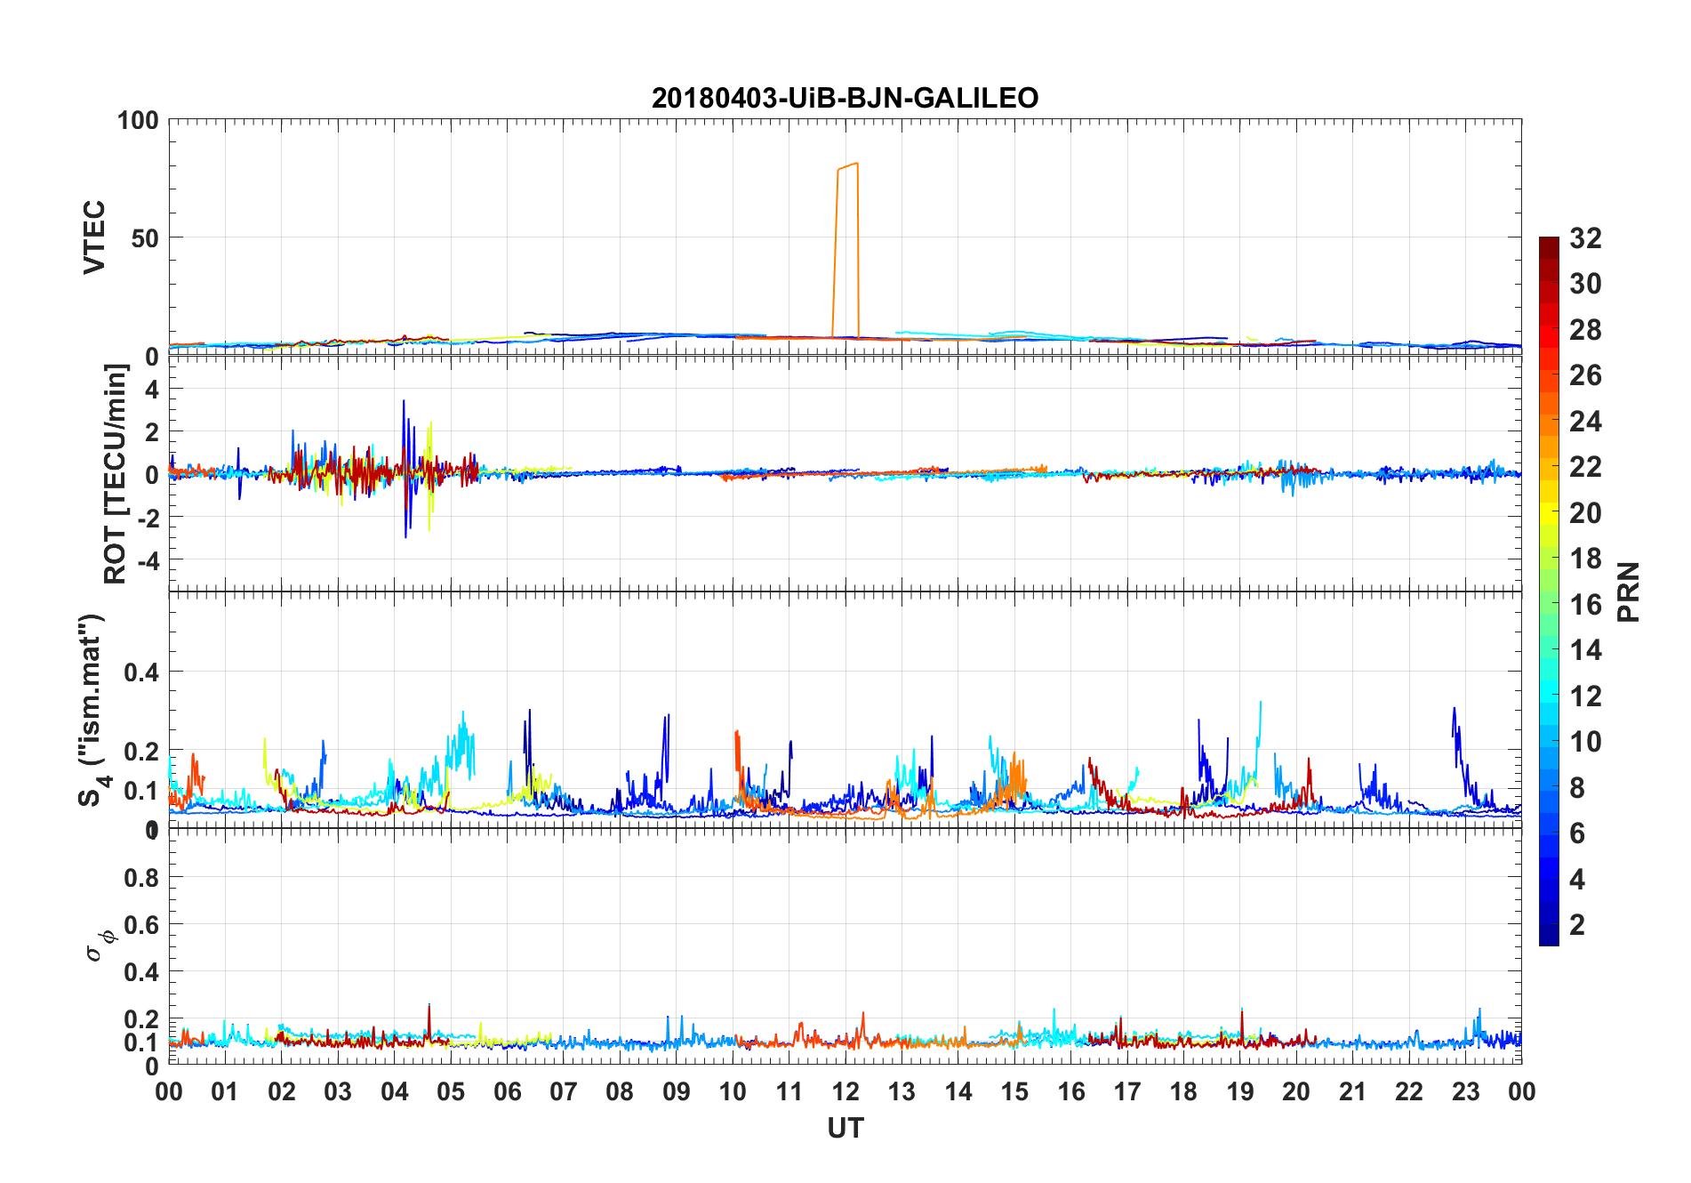Select UT axis tick "23"
The height and width of the screenshot is (1183, 1691).
click(1466, 1092)
